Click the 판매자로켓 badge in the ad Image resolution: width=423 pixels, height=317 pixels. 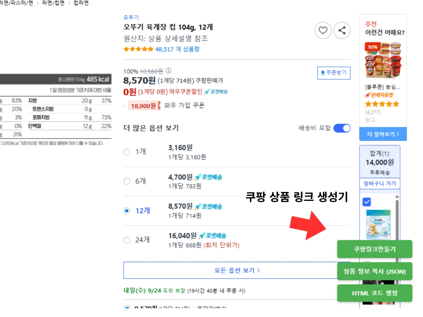tap(379, 95)
